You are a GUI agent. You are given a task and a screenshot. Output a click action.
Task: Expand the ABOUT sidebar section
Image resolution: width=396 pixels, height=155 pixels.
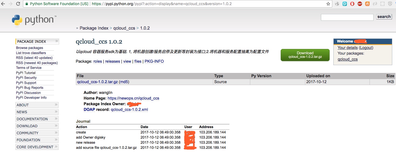click(37, 105)
